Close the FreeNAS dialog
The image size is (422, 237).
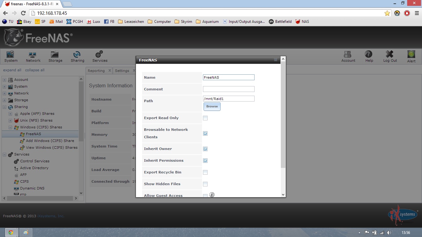pyautogui.click(x=276, y=60)
